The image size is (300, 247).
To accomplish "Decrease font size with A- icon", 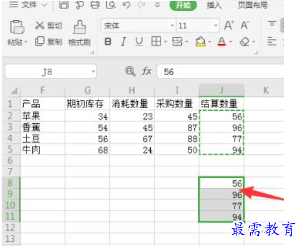I will click(245, 25).
